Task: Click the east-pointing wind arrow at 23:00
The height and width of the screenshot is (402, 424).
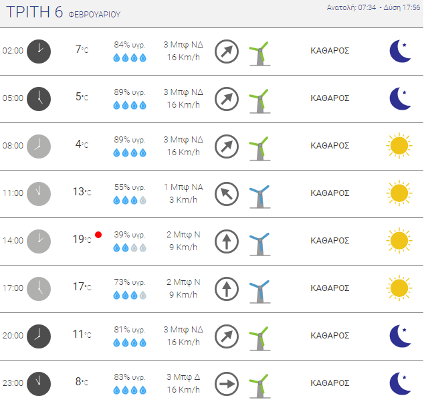Action: 227,384
